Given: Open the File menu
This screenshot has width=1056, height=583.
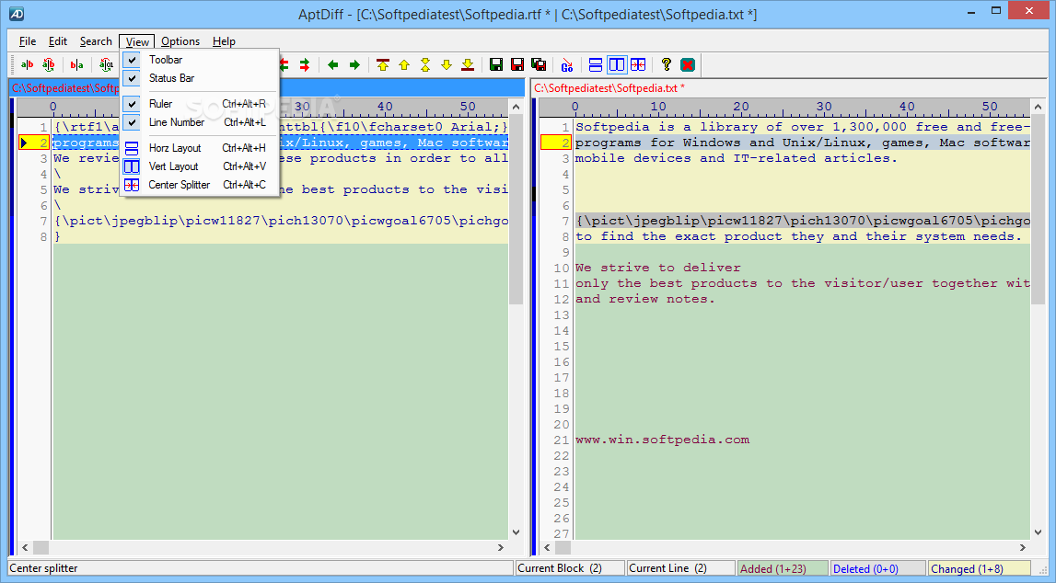Looking at the screenshot, I should point(28,41).
